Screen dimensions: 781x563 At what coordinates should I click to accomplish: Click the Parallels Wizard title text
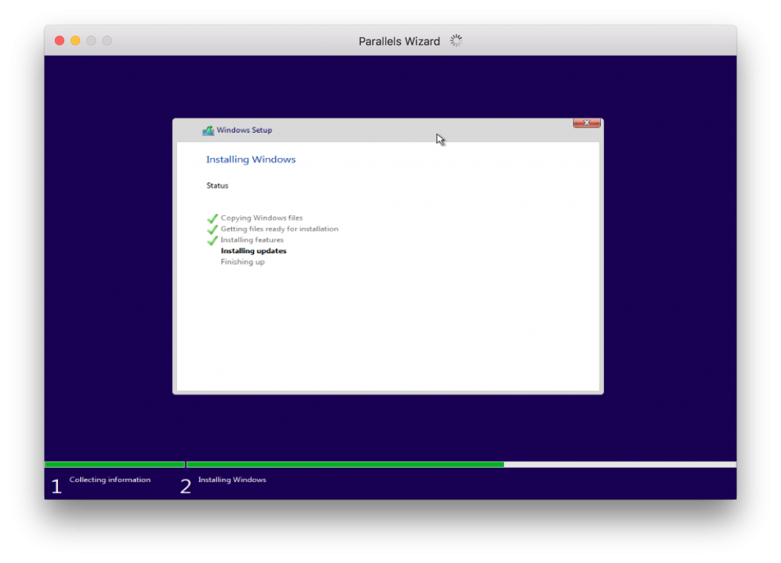pyautogui.click(x=399, y=40)
